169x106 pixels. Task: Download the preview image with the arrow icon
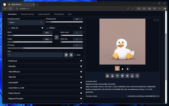[154, 20]
